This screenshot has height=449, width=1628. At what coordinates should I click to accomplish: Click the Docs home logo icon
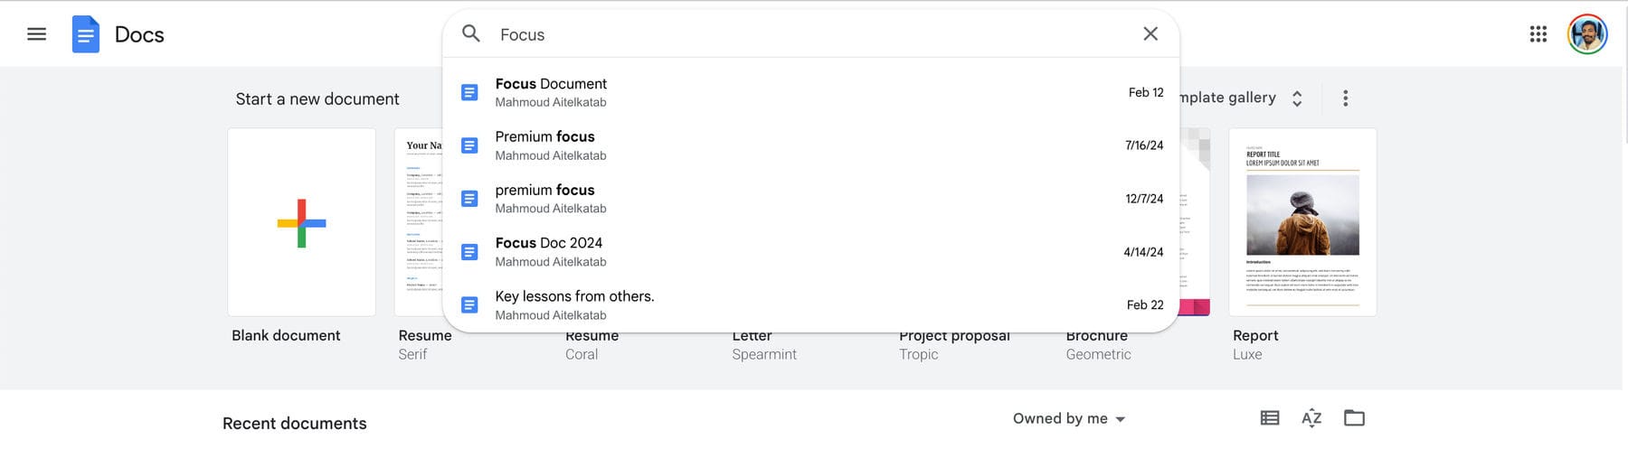pyautogui.click(x=85, y=34)
